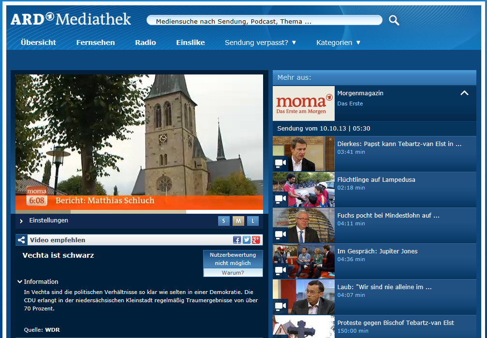Viewport: 487px width, 338px height.
Task: Open Fuchs pocht bei Mindestlohn video
Action: pyautogui.click(x=388, y=215)
